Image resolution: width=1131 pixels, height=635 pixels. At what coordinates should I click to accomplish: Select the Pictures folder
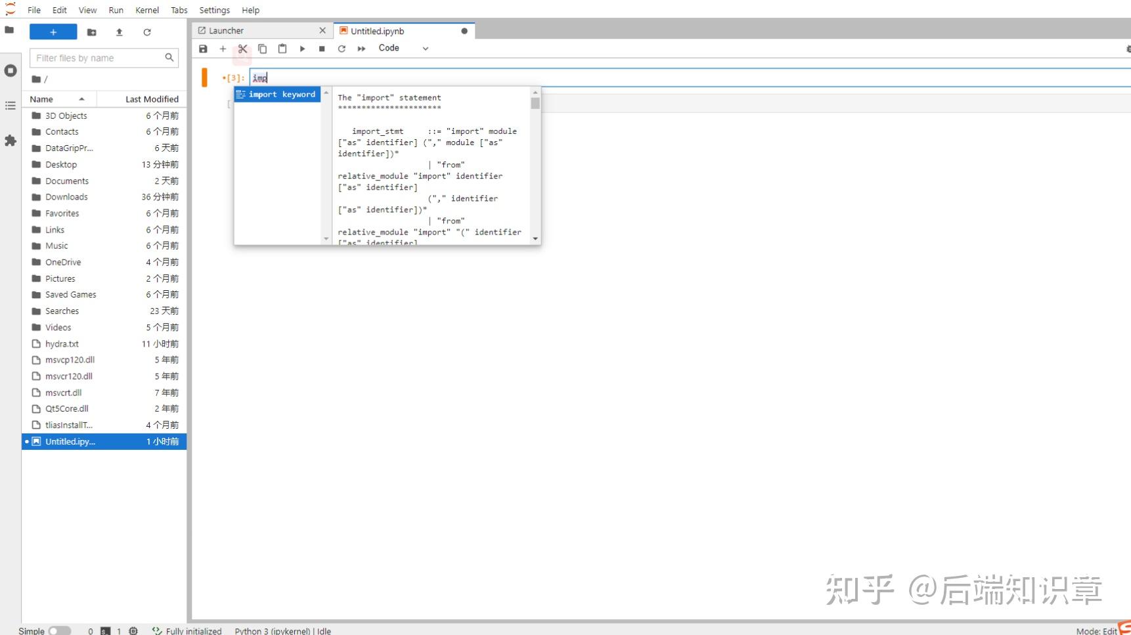coord(104,278)
